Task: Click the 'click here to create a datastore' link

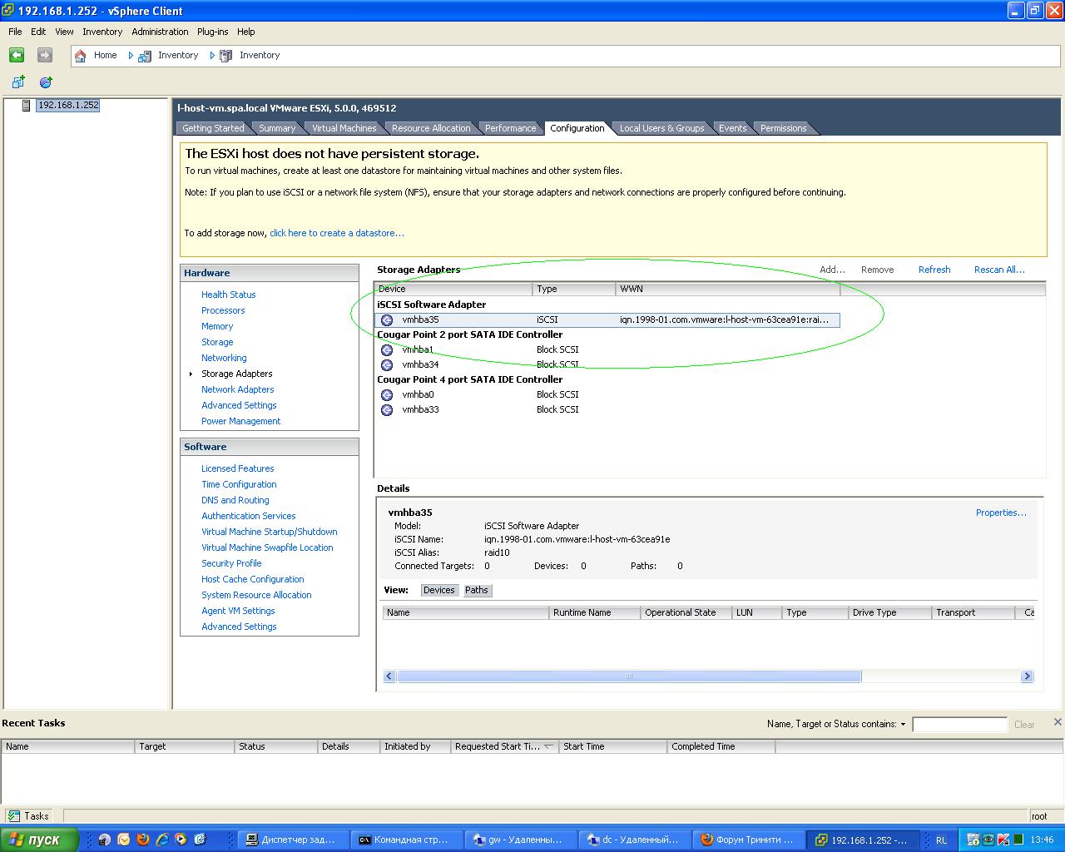Action: (336, 234)
